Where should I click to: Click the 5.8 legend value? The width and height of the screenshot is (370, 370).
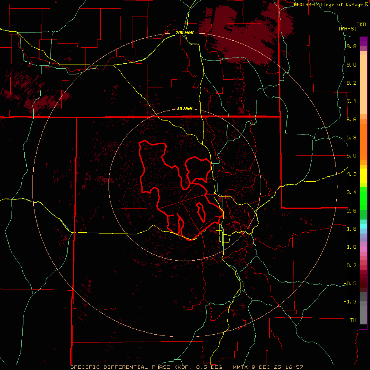(351, 138)
